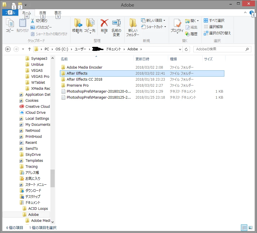The height and width of the screenshot is (233, 257).
Task: Go back with the left arrow button
Action: coord(8,49)
